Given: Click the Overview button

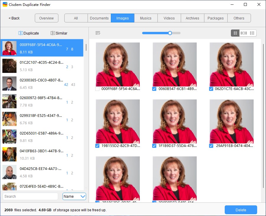Looking at the screenshot, I should (46, 18).
